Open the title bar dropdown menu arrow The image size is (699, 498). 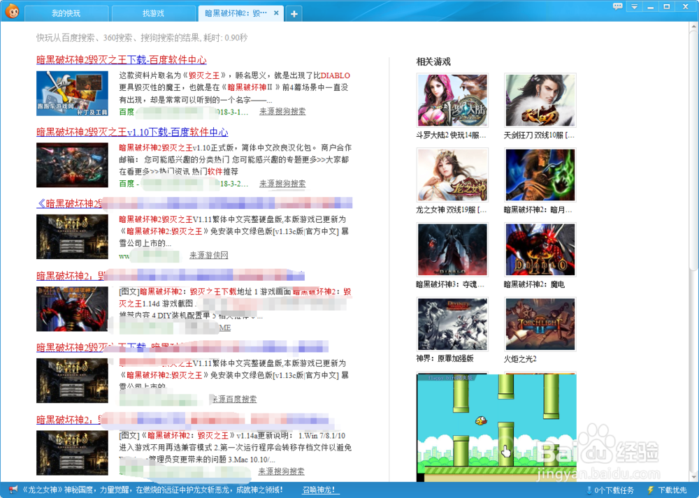[x=634, y=6]
